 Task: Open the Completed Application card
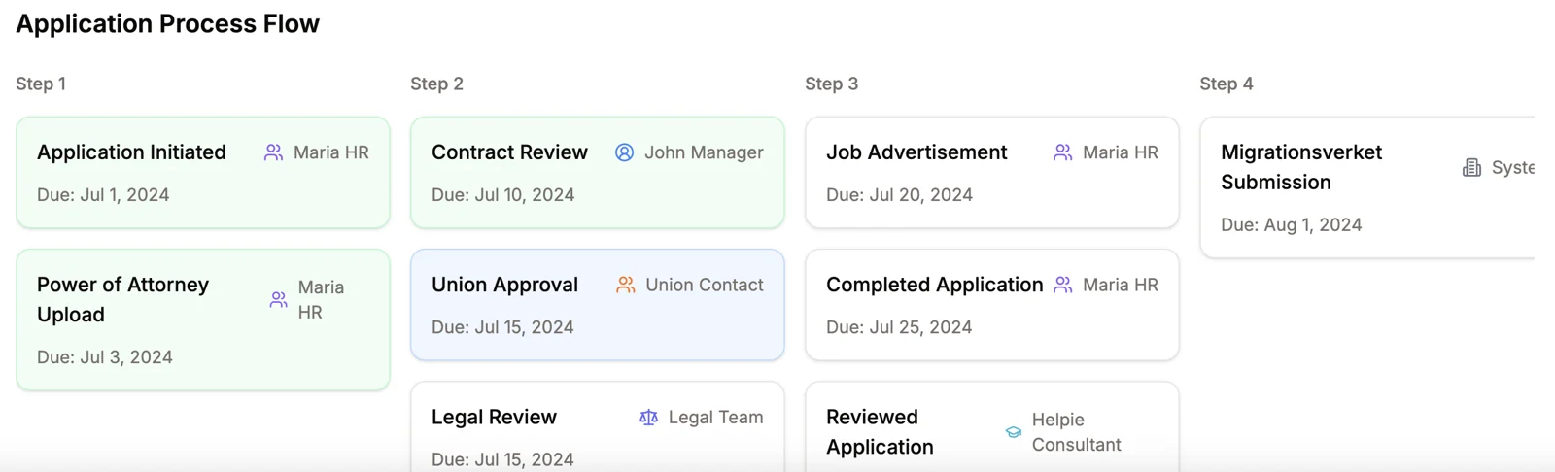click(992, 305)
